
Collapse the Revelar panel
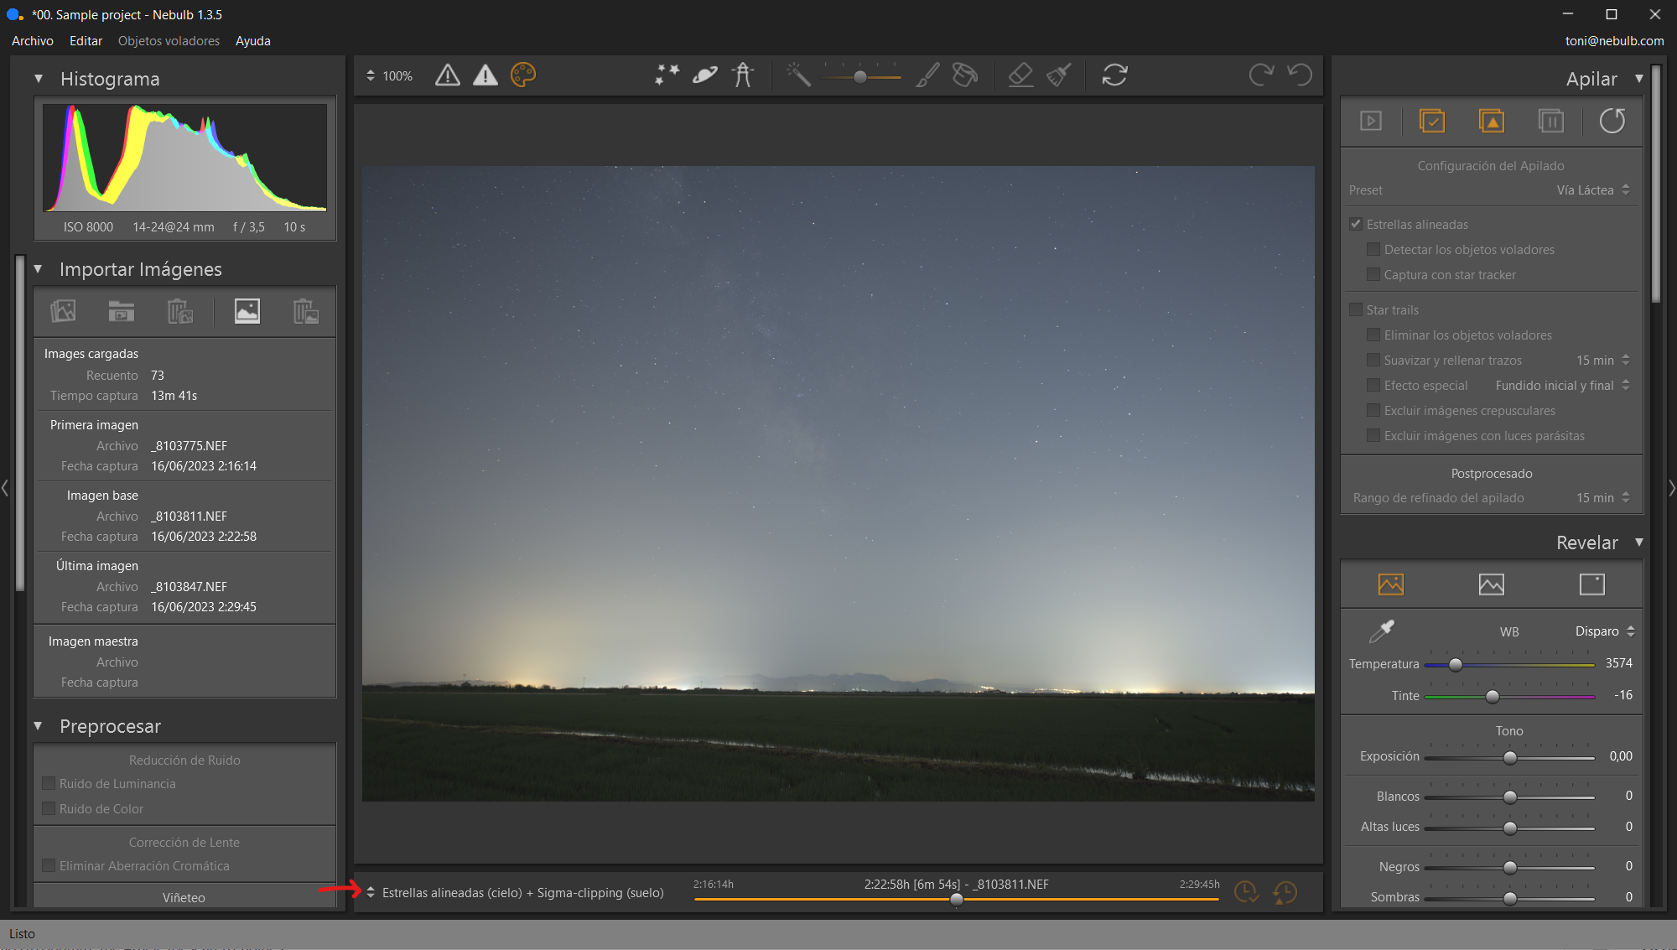click(1639, 542)
